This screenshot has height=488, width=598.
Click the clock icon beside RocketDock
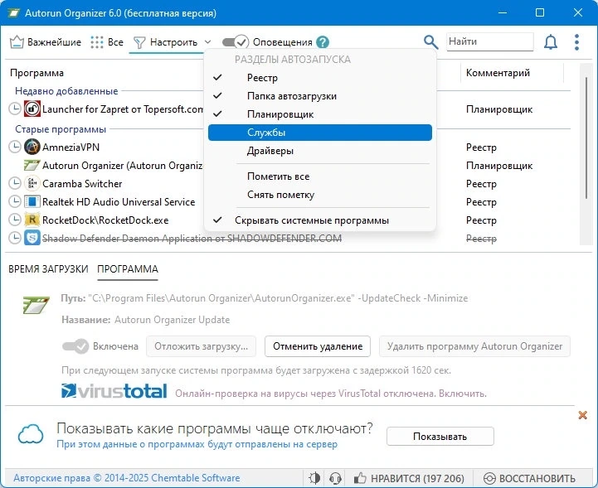(x=14, y=219)
